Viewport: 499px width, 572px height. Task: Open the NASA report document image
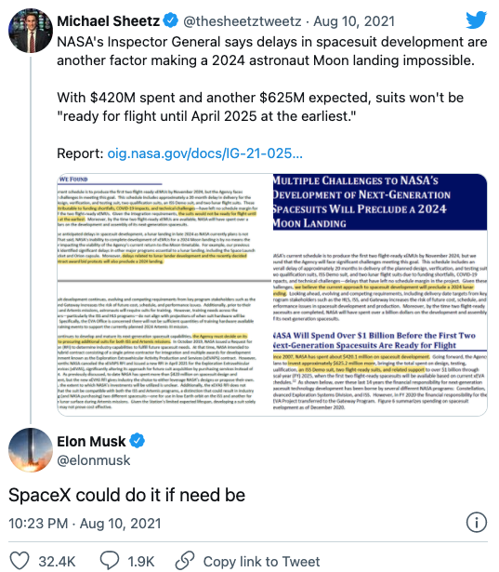pos(272,295)
